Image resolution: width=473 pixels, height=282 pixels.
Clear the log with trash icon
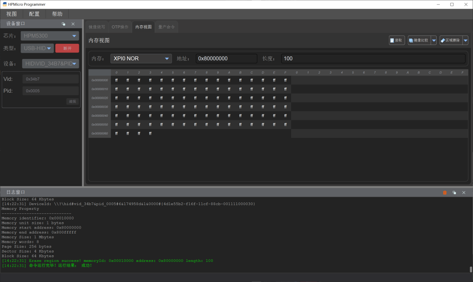click(x=445, y=192)
